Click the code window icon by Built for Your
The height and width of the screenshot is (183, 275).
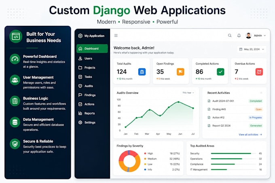pos(16,37)
